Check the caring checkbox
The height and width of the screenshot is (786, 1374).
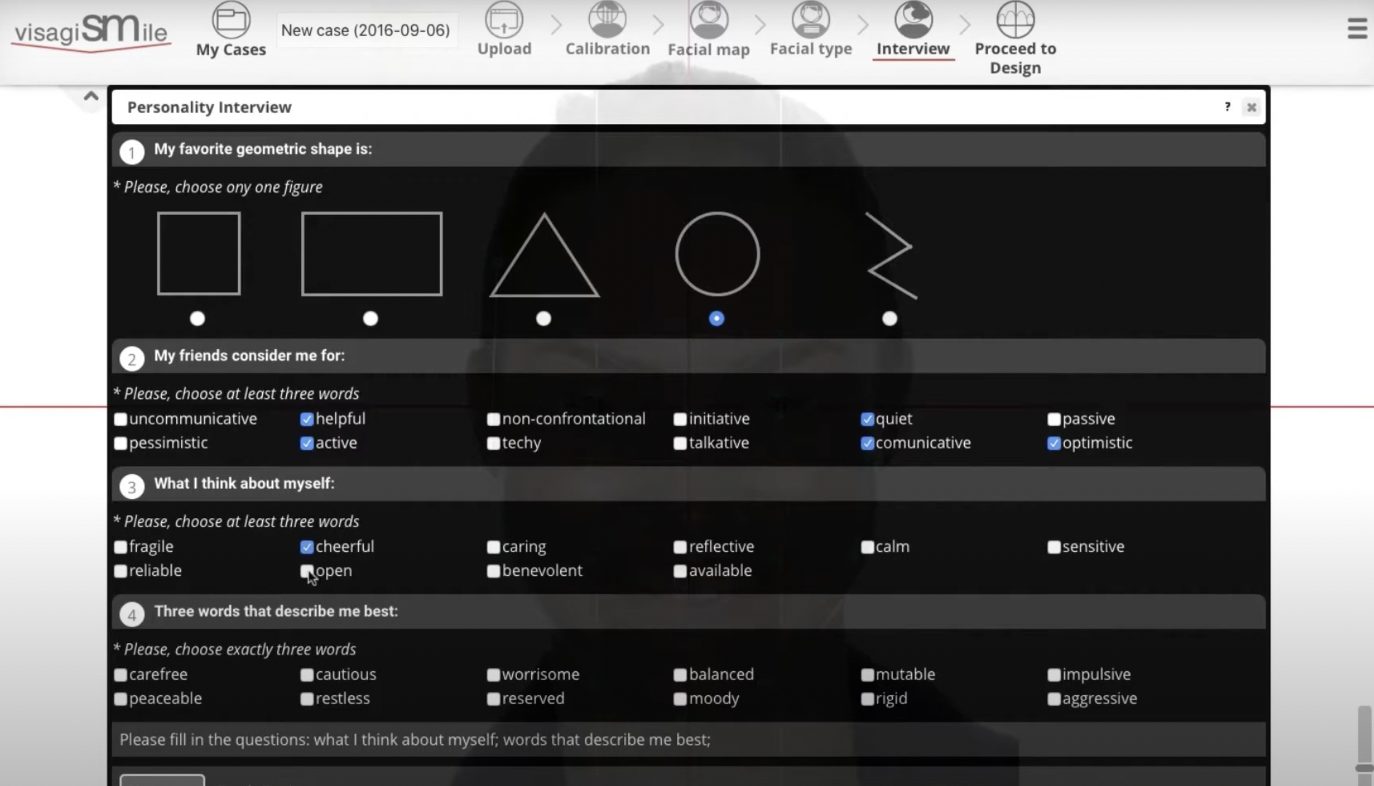tap(494, 547)
